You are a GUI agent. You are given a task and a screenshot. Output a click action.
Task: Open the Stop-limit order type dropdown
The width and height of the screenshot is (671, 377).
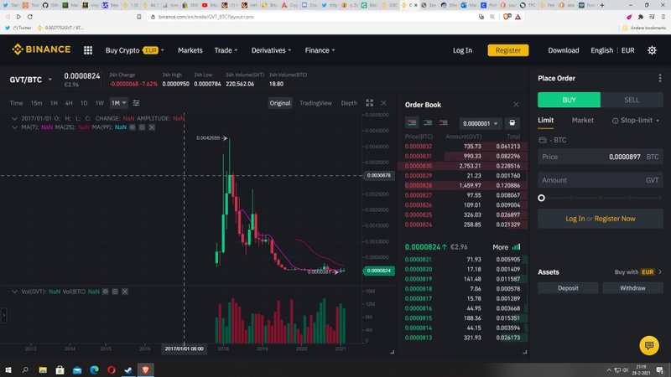(x=636, y=121)
